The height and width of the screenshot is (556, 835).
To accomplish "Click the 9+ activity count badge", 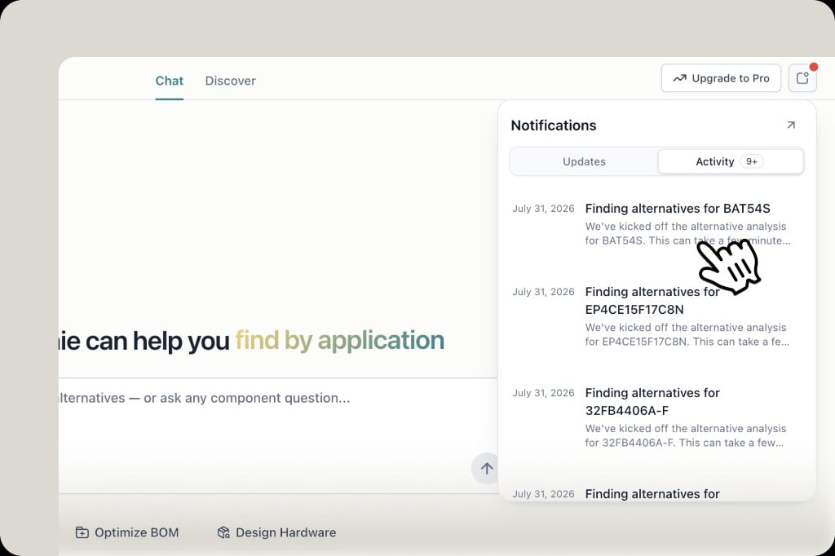I will tap(751, 161).
